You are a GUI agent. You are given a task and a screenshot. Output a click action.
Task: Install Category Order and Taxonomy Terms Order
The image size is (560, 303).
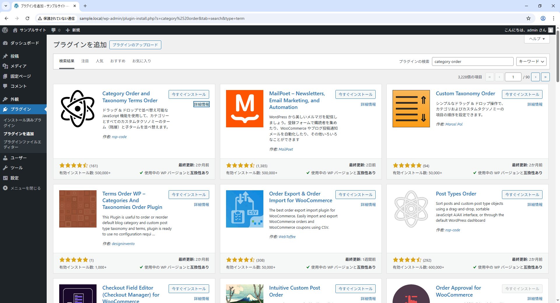pyautogui.click(x=189, y=94)
